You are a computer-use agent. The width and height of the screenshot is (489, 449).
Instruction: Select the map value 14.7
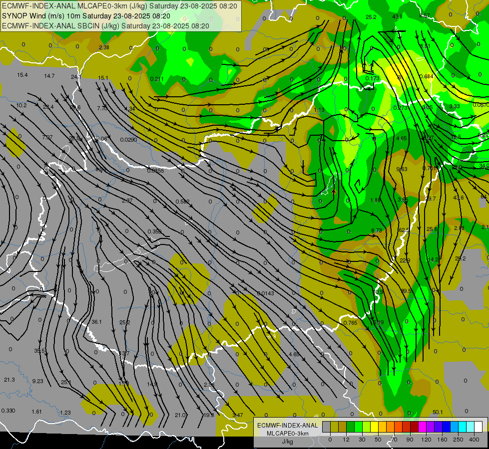(x=49, y=76)
